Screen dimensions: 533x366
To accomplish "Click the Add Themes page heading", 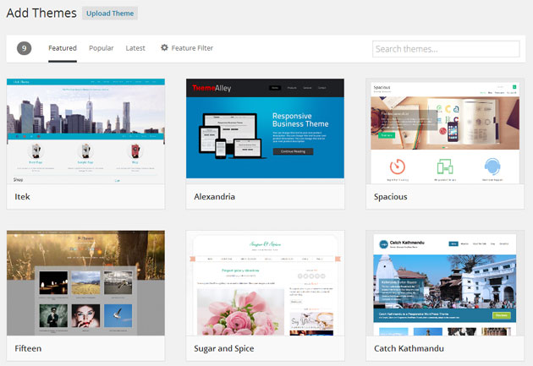I will [41, 13].
